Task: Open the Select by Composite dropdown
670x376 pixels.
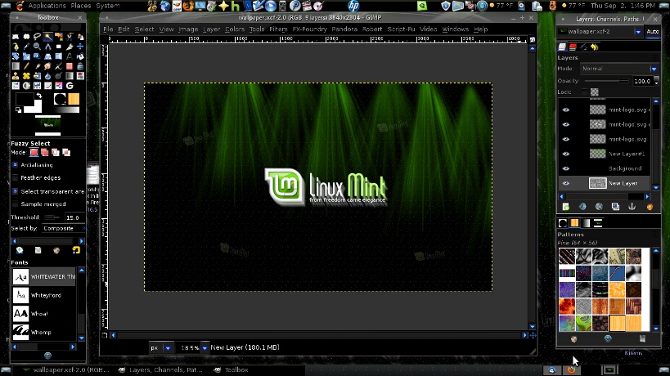Action: point(64,228)
